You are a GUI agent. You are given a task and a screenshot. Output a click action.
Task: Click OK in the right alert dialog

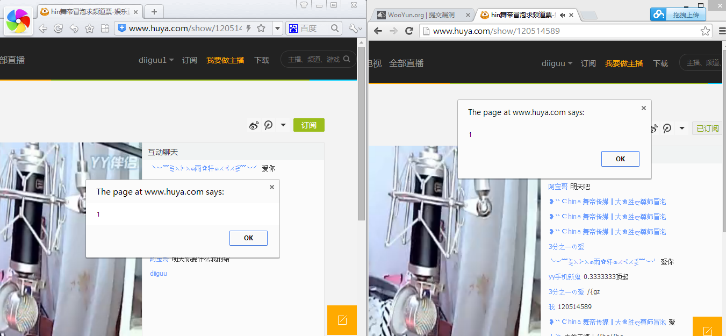pyautogui.click(x=620, y=159)
